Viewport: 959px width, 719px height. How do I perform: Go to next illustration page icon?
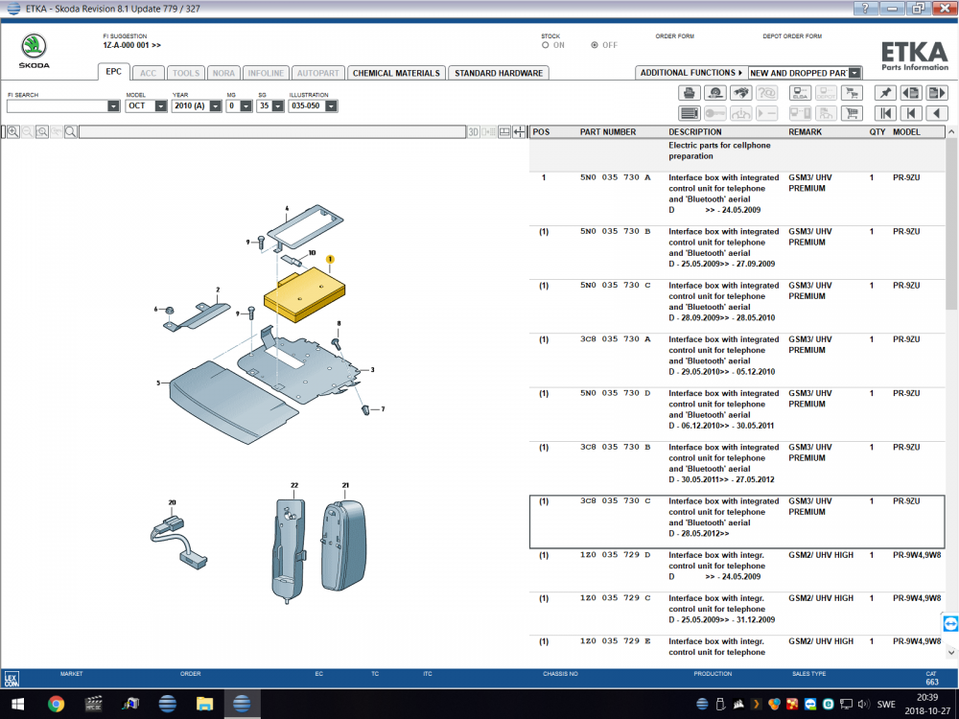tap(937, 93)
